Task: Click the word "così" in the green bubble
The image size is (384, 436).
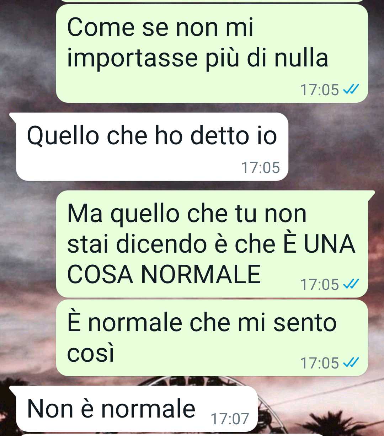Action: (91, 352)
